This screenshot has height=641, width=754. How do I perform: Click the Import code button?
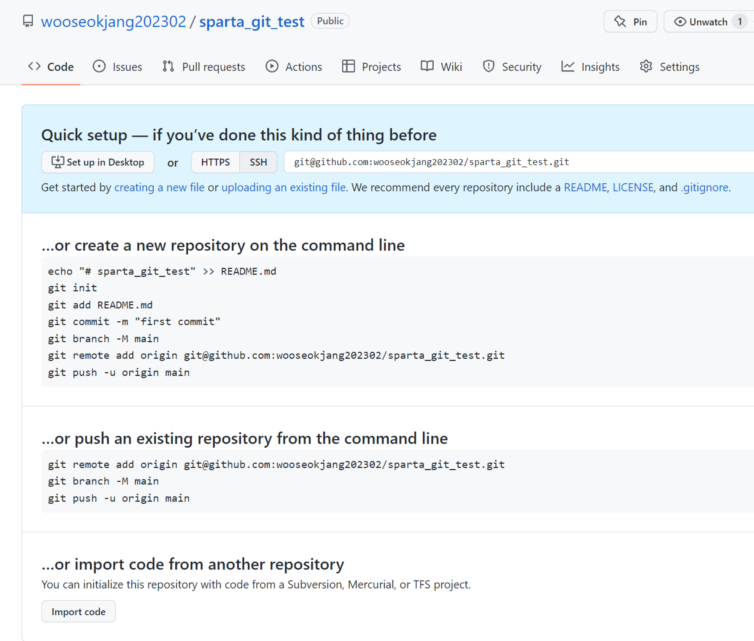click(78, 612)
